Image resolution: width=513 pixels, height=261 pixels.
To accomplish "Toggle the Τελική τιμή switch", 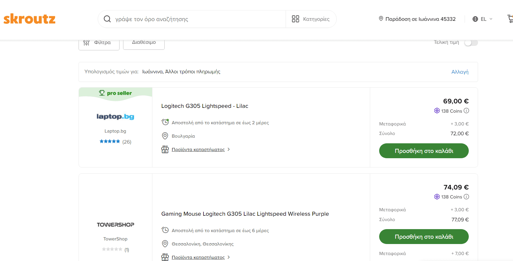I will tap(471, 43).
